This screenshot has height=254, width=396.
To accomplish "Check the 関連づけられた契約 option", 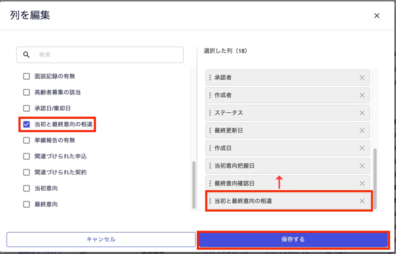I will tap(27, 172).
